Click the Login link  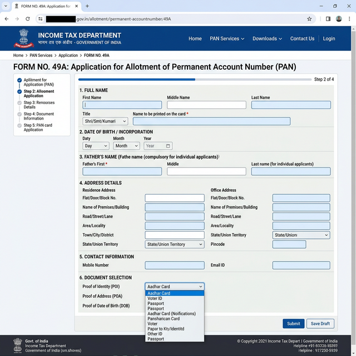[x=329, y=38]
